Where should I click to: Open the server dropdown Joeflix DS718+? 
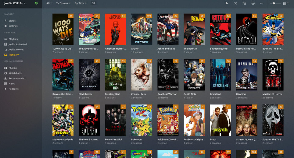click(15, 3)
